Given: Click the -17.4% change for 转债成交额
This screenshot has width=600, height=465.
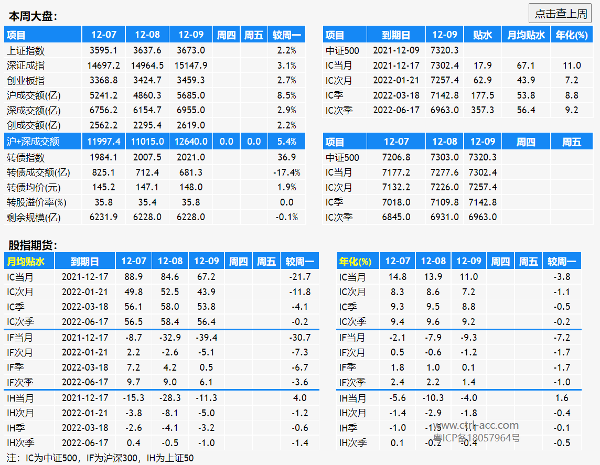Looking at the screenshot, I should [x=286, y=172].
